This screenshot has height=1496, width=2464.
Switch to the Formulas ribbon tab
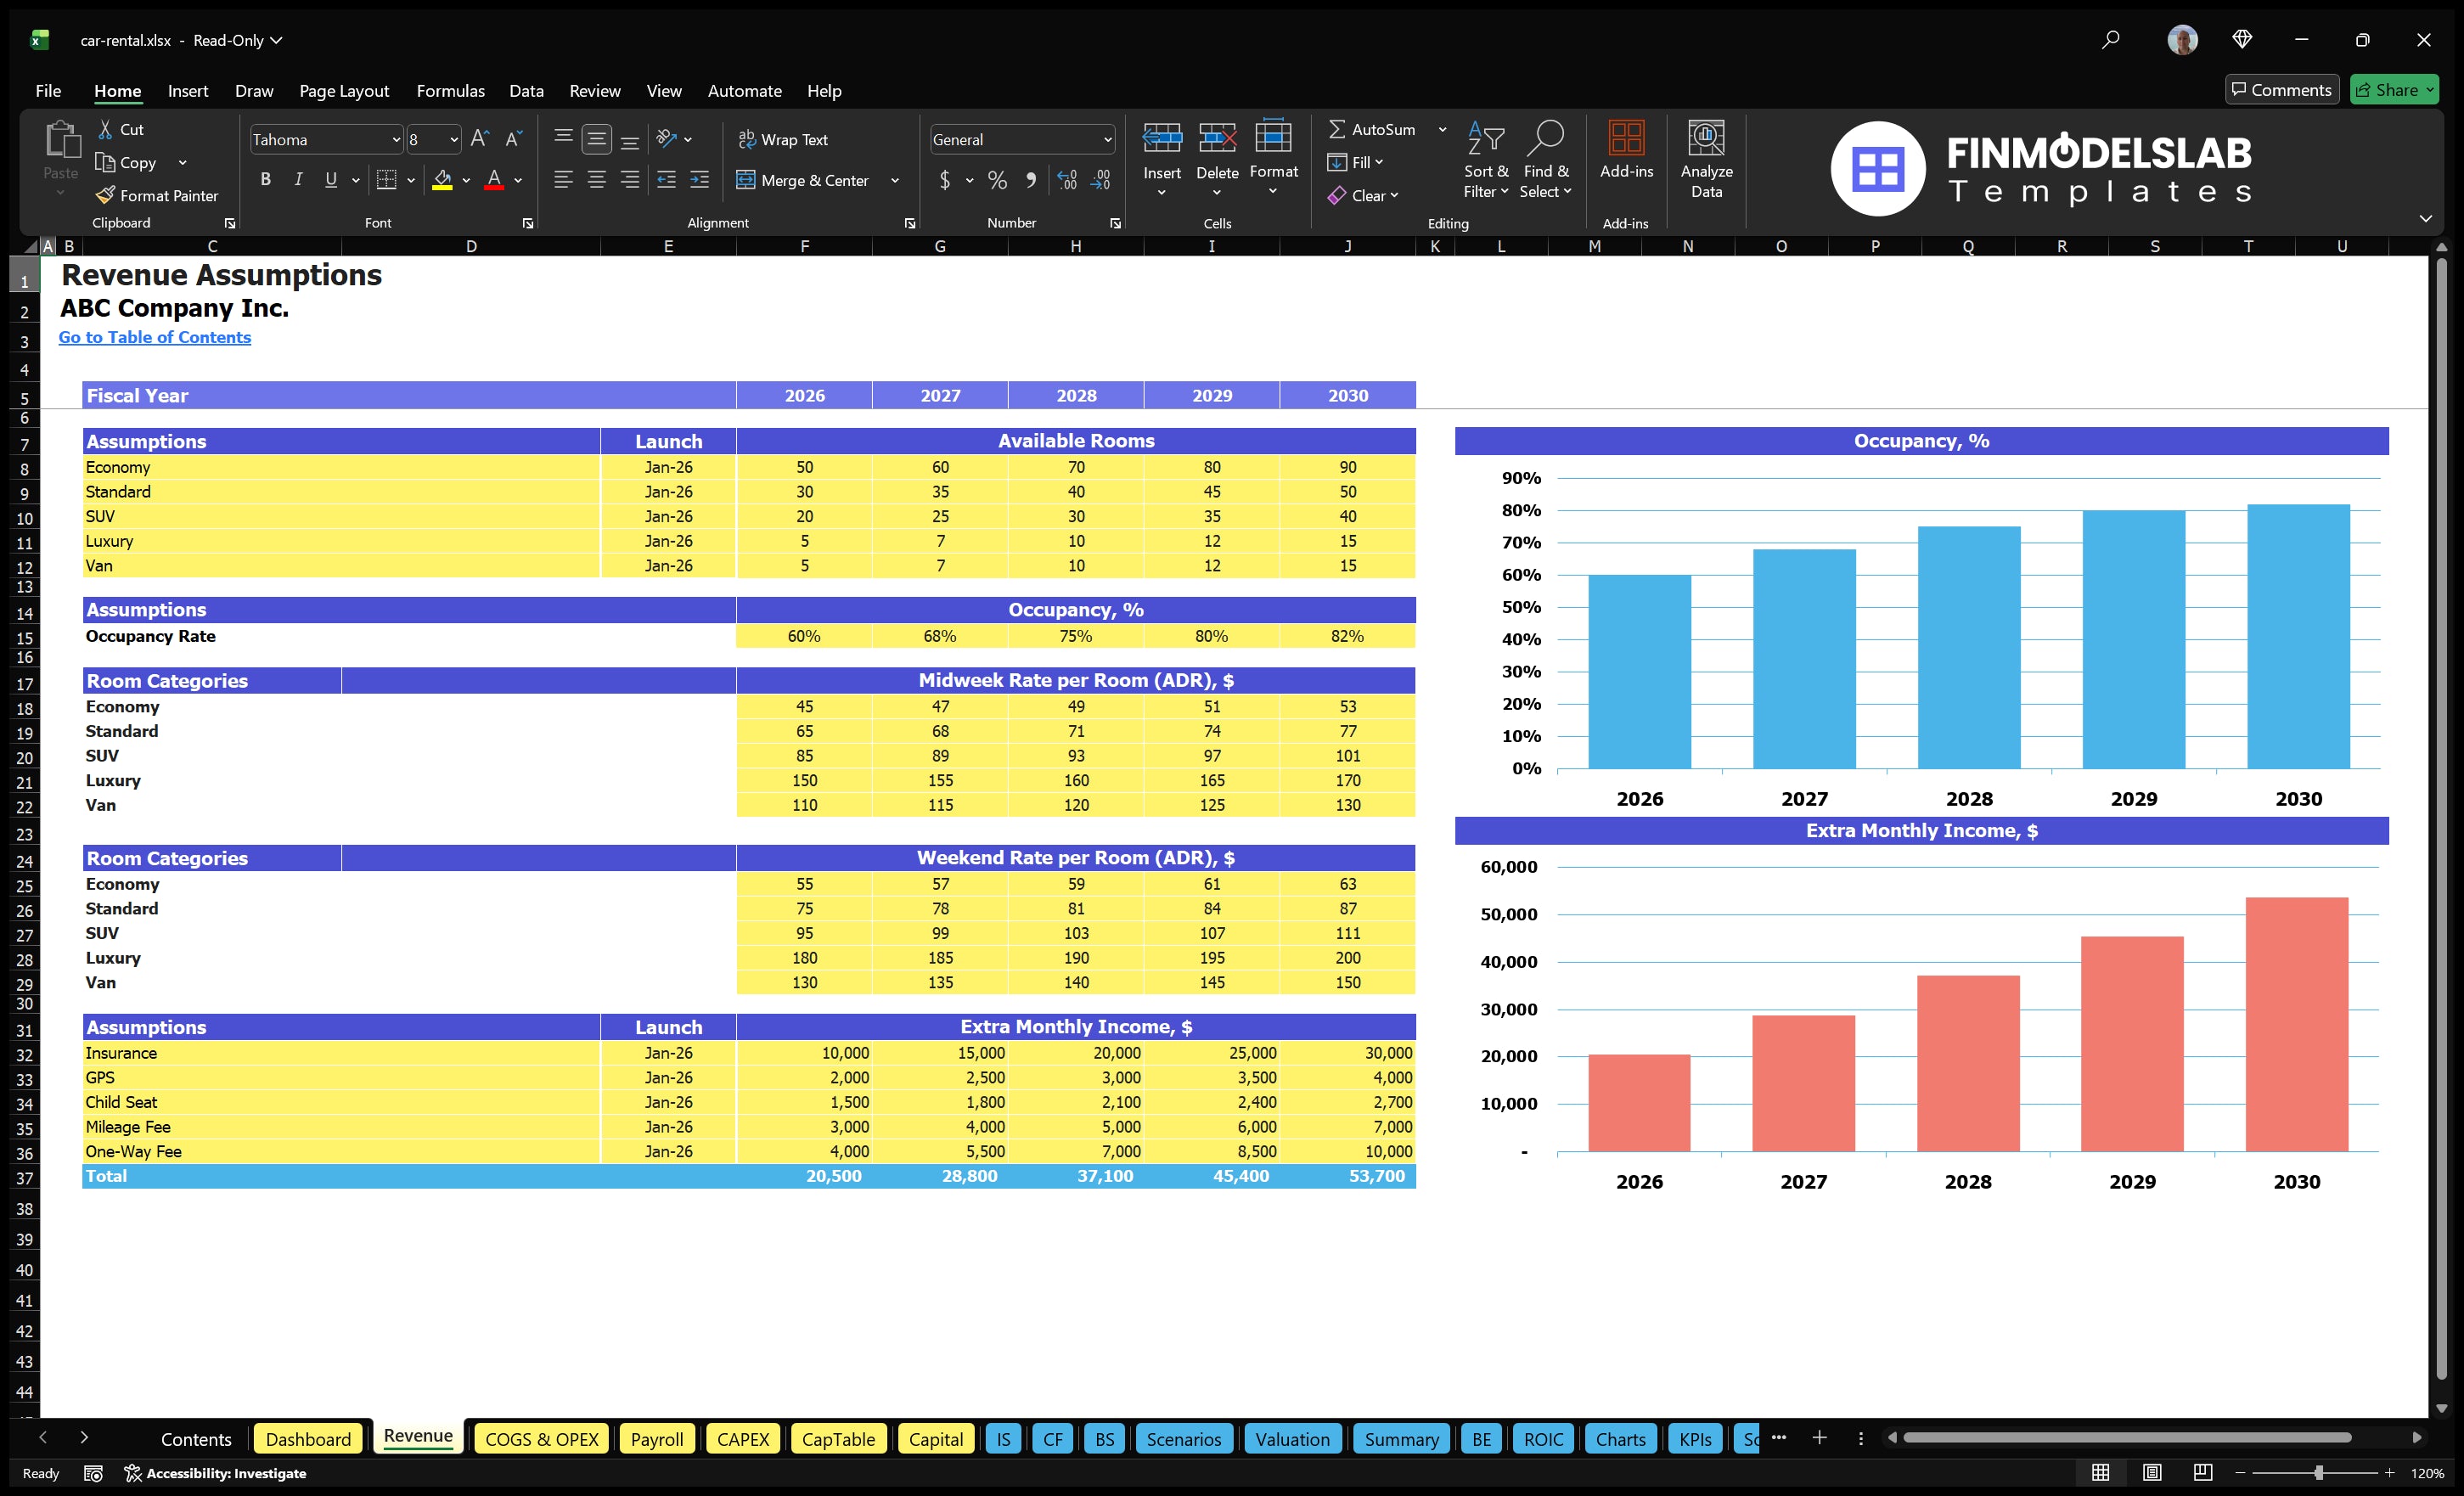pos(450,90)
